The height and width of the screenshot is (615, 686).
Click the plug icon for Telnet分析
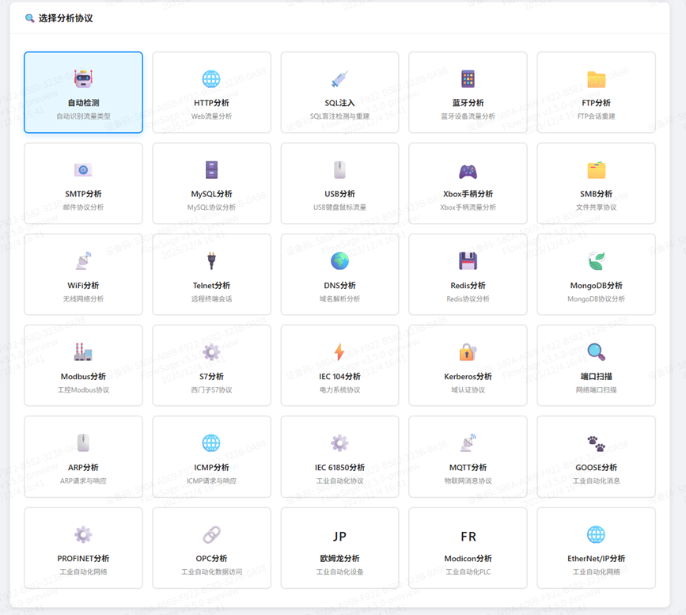point(211,261)
